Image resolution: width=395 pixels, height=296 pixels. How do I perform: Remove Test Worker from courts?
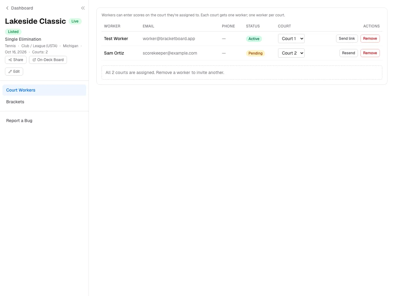point(370,39)
